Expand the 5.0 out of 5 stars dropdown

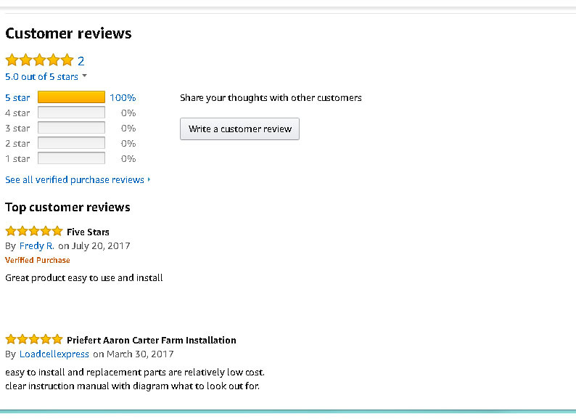(84, 76)
